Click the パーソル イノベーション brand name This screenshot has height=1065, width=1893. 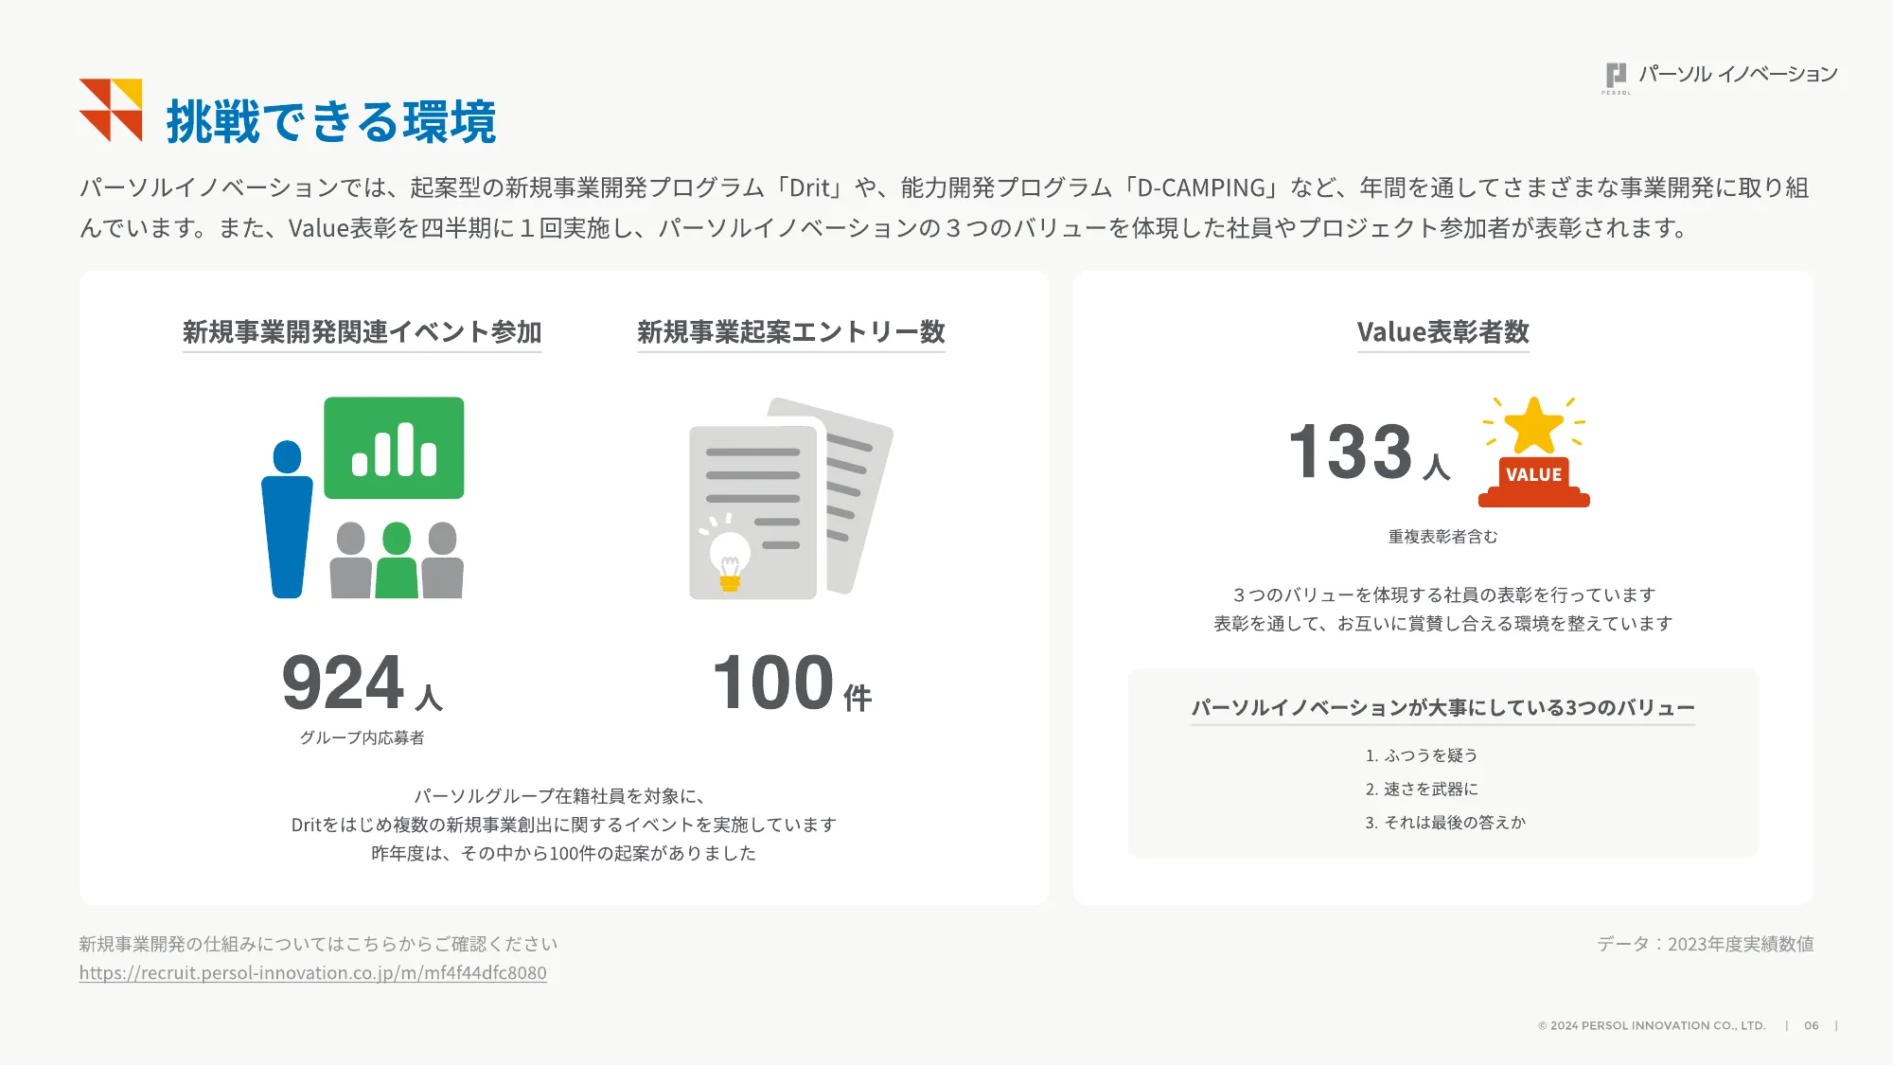pos(1739,74)
